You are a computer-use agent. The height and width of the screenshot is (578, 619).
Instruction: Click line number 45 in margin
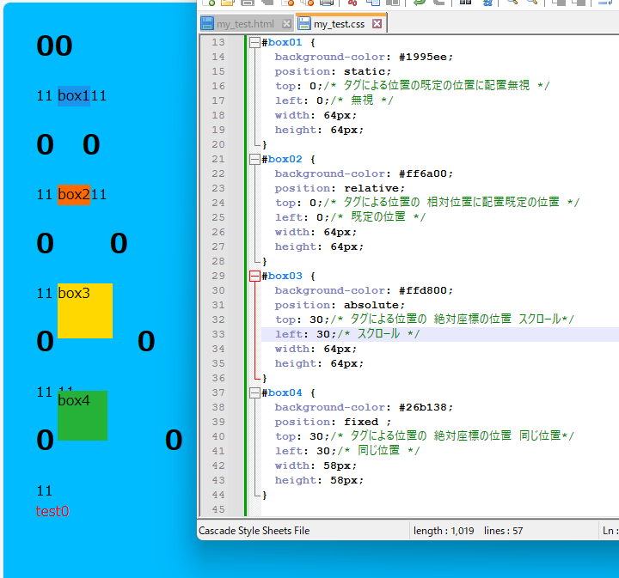(x=218, y=509)
